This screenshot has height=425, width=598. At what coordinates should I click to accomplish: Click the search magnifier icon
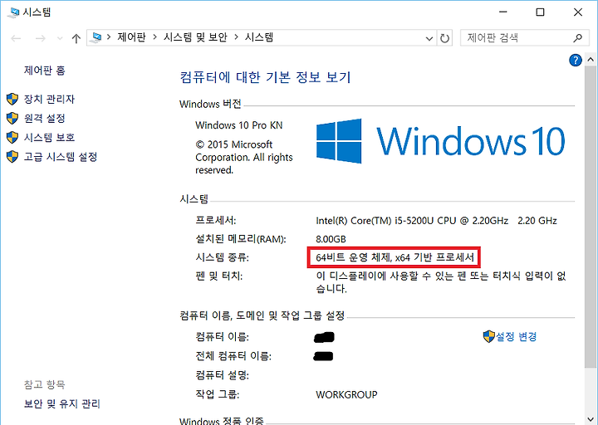click(x=578, y=37)
